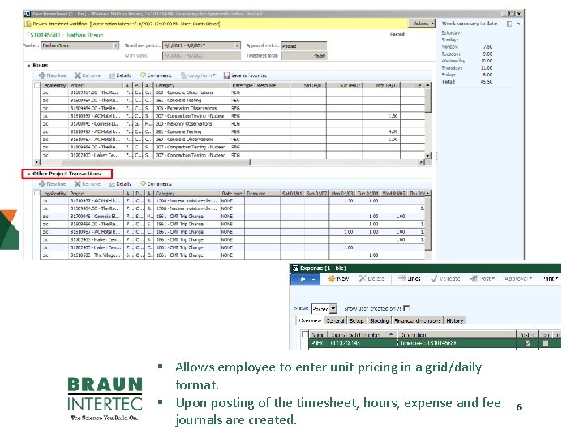Toggle Posted checkbox for journal row

click(x=527, y=343)
